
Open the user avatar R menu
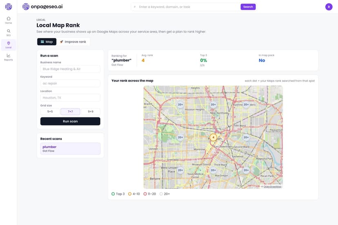(329, 7)
